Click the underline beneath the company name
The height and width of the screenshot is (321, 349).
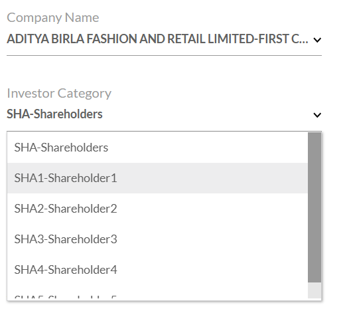[x=164, y=55]
